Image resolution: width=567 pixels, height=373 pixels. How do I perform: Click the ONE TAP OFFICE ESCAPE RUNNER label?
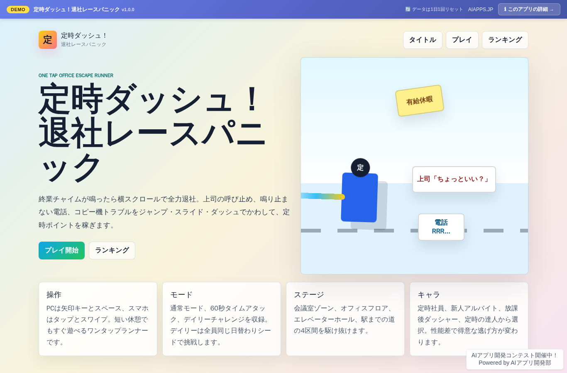pos(76,75)
